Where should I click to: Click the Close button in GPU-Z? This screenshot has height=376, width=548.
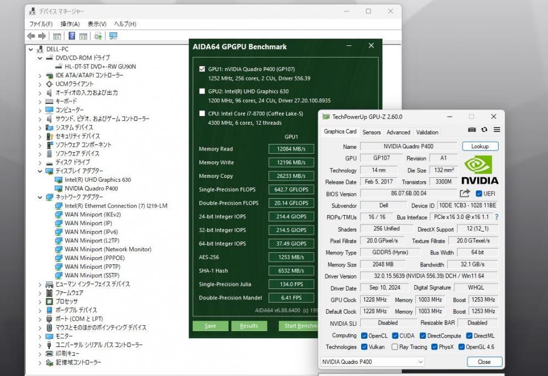(x=484, y=362)
